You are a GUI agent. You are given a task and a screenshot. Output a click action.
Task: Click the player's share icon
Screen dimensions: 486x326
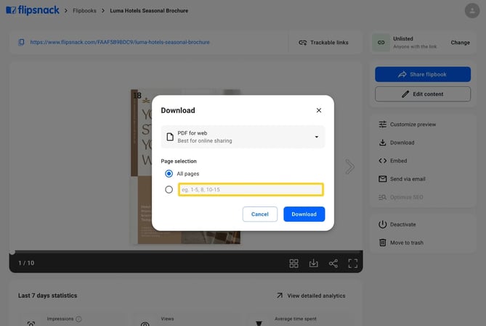coord(333,263)
